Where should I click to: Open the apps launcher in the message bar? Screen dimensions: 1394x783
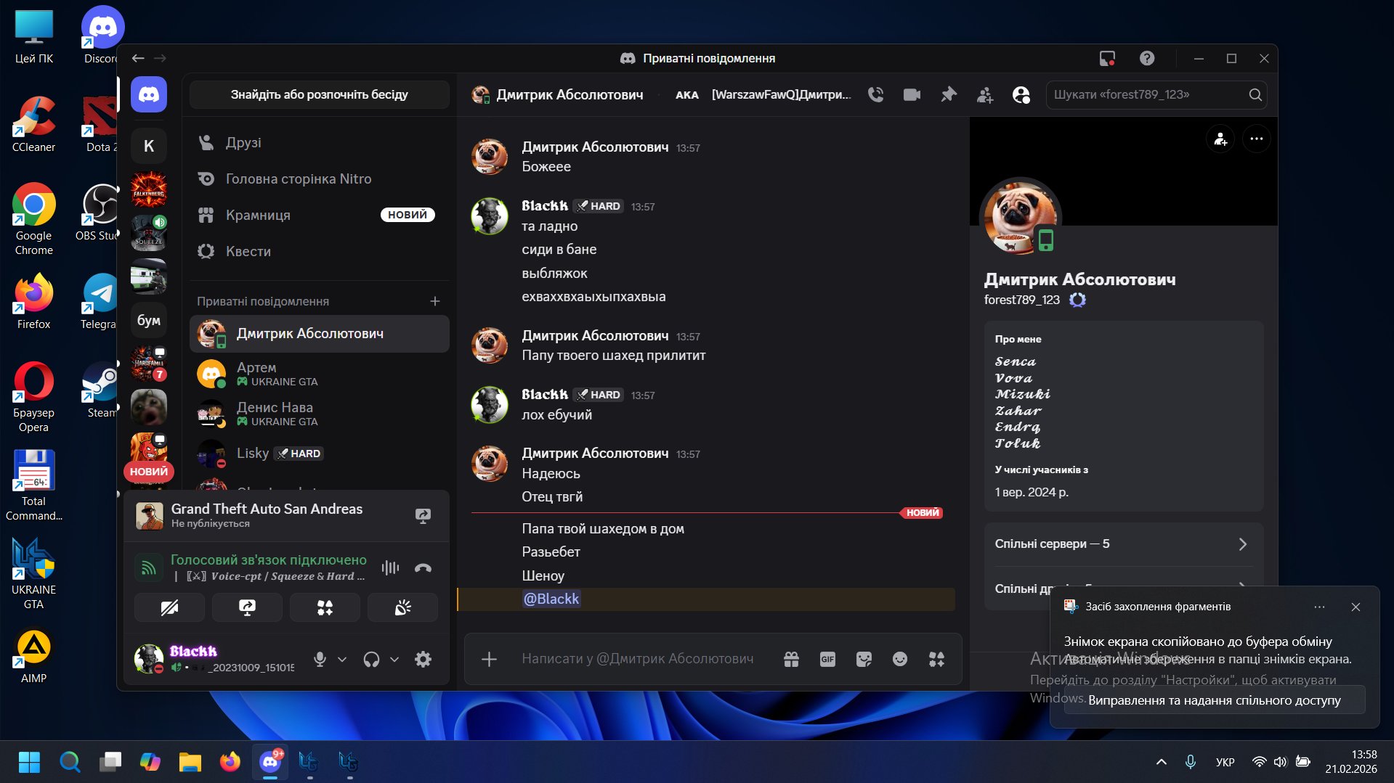point(936,659)
